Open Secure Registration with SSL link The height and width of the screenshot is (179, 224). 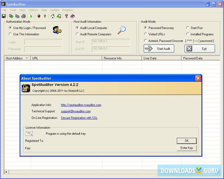[79, 118]
